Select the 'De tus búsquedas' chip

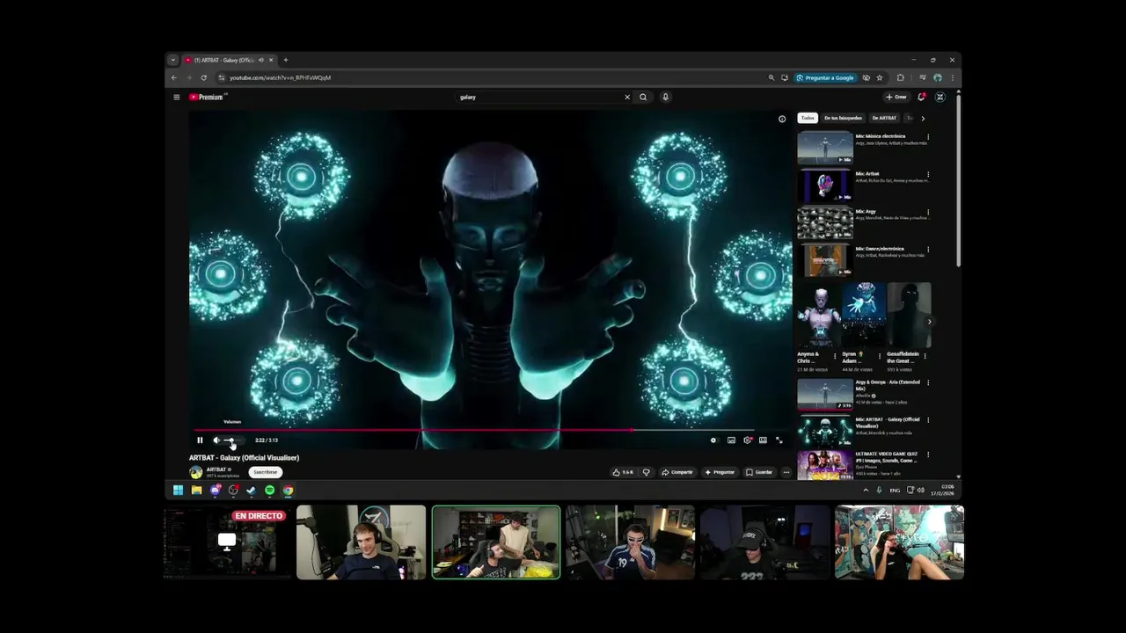pyautogui.click(x=843, y=118)
